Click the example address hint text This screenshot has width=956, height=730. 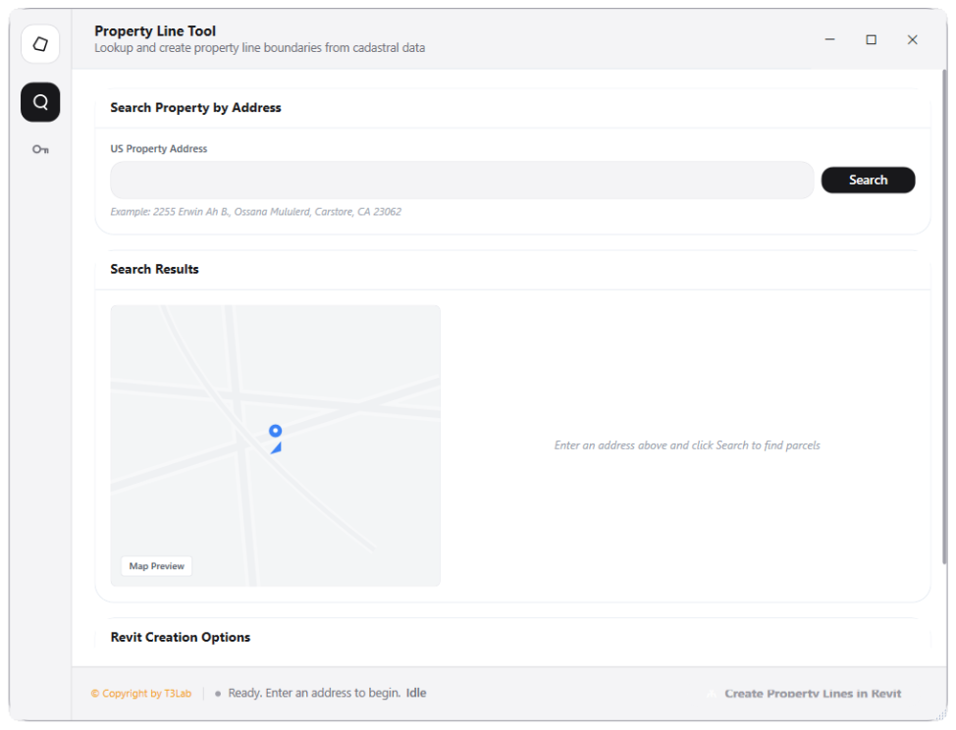[x=255, y=212]
